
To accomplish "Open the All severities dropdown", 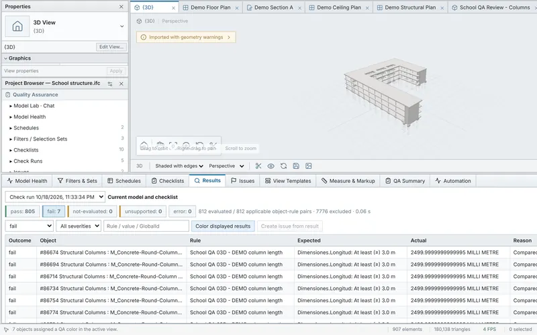I will click(x=79, y=226).
